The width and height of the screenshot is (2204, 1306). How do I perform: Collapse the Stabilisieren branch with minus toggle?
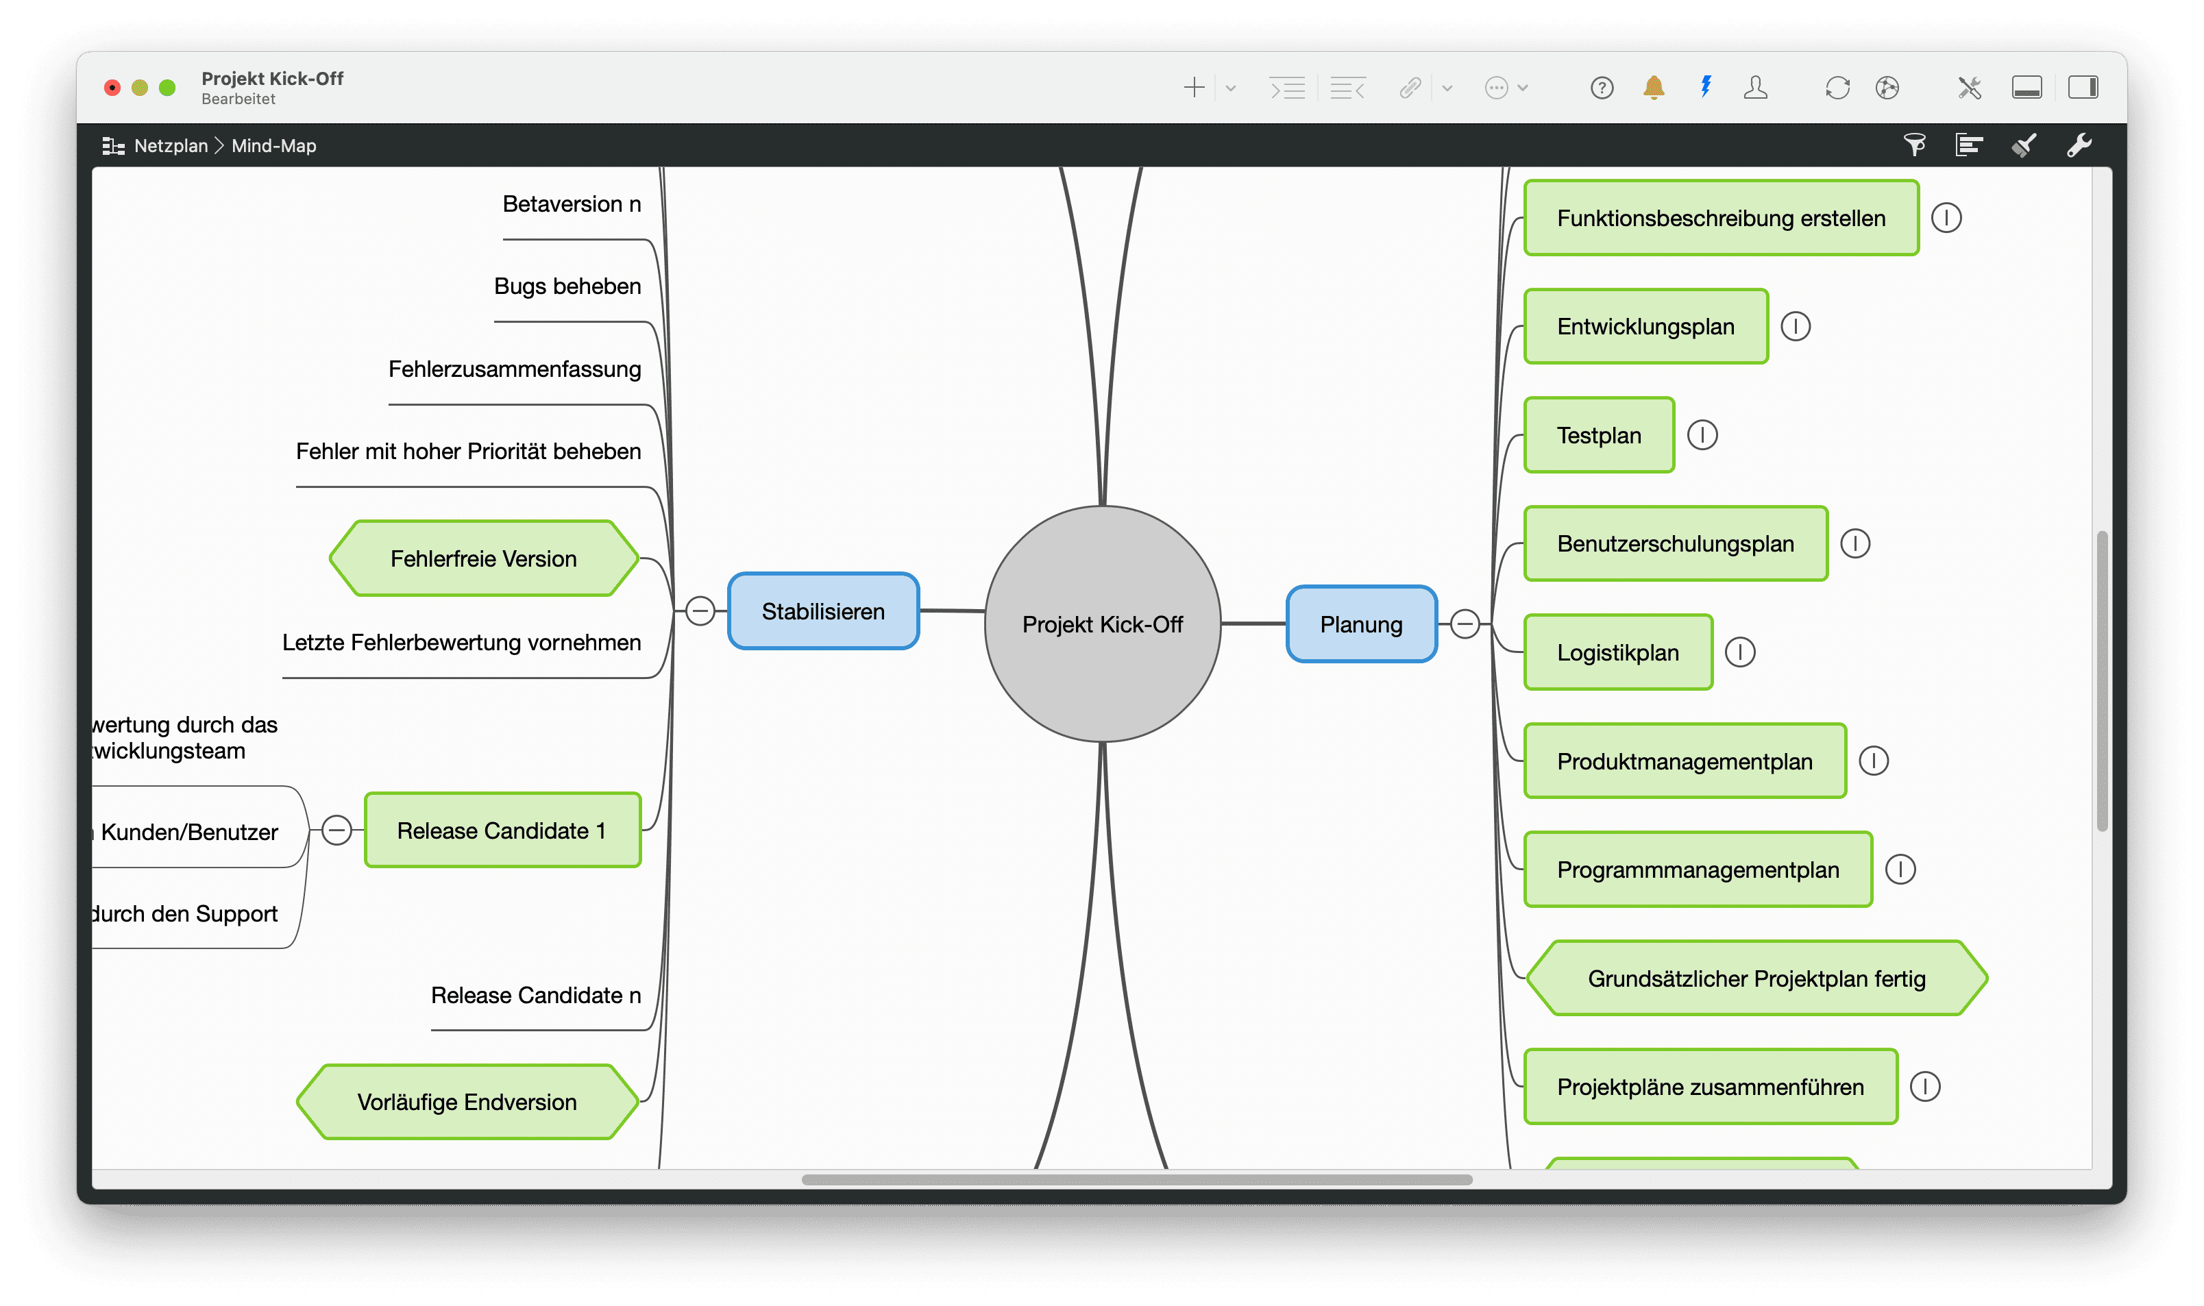coord(700,611)
